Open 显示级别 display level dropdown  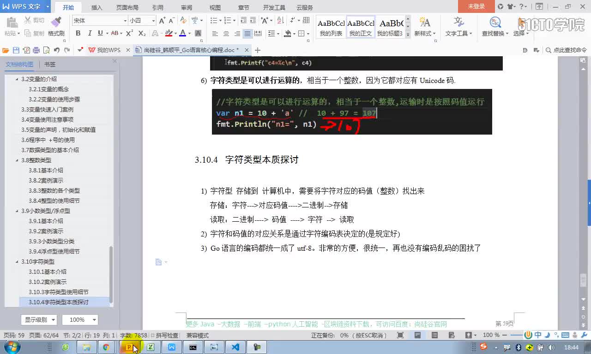pyautogui.click(x=38, y=319)
